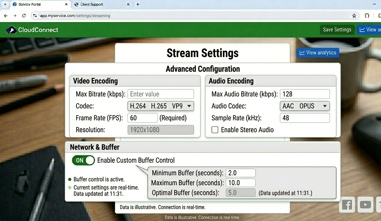381x221 pixels.
Task: Go forward with the browser forward arrow
Action: coord(15,16)
